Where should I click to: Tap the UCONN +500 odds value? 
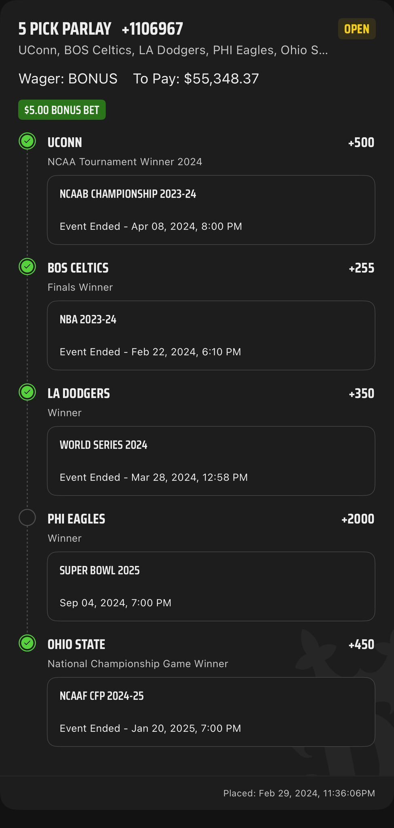361,143
